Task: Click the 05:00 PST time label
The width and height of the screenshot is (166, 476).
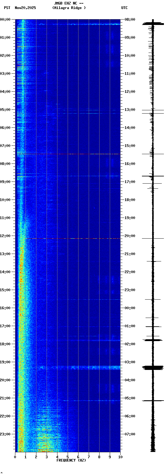Action: 5,110
